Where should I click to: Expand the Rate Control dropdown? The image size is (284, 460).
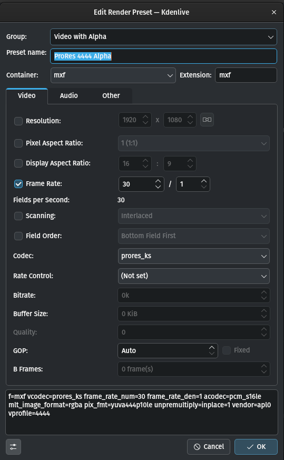tap(194, 276)
